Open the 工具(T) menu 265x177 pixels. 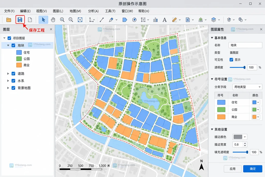click(x=110, y=11)
